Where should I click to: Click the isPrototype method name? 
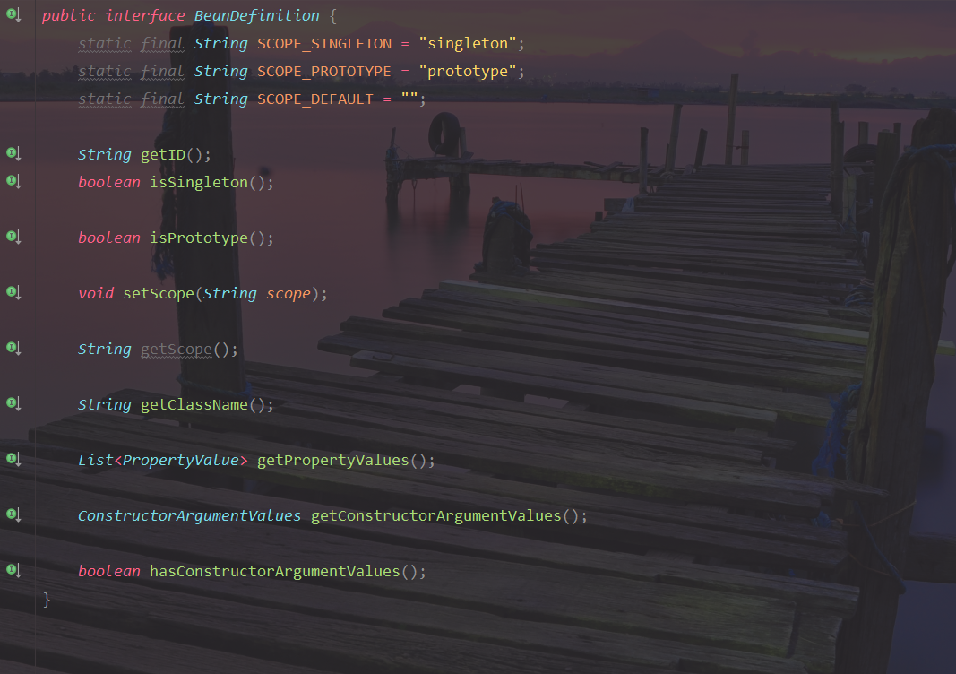[199, 238]
